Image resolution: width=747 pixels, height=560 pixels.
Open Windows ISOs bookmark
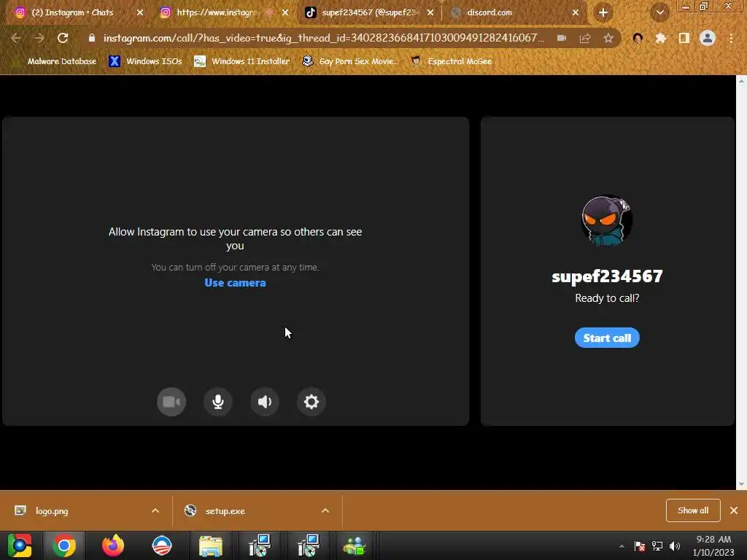(145, 61)
